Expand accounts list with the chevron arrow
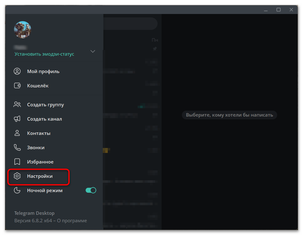303x235 pixels. coord(93,51)
